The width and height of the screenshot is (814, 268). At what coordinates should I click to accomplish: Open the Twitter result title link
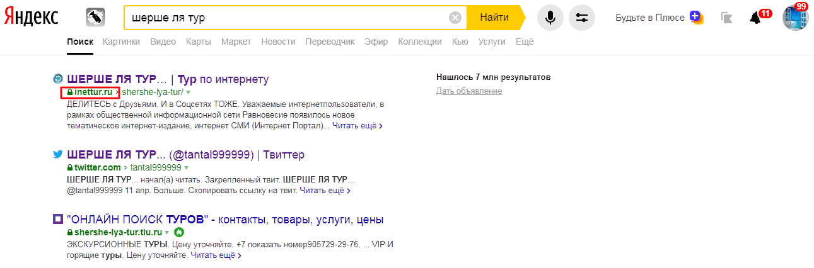(185, 154)
